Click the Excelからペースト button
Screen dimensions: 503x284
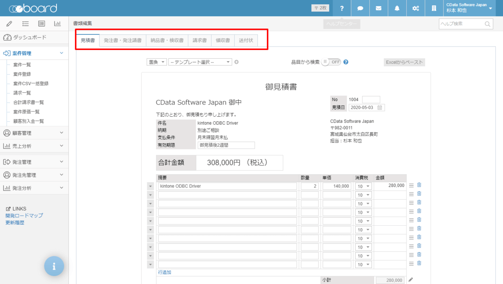pyautogui.click(x=404, y=62)
